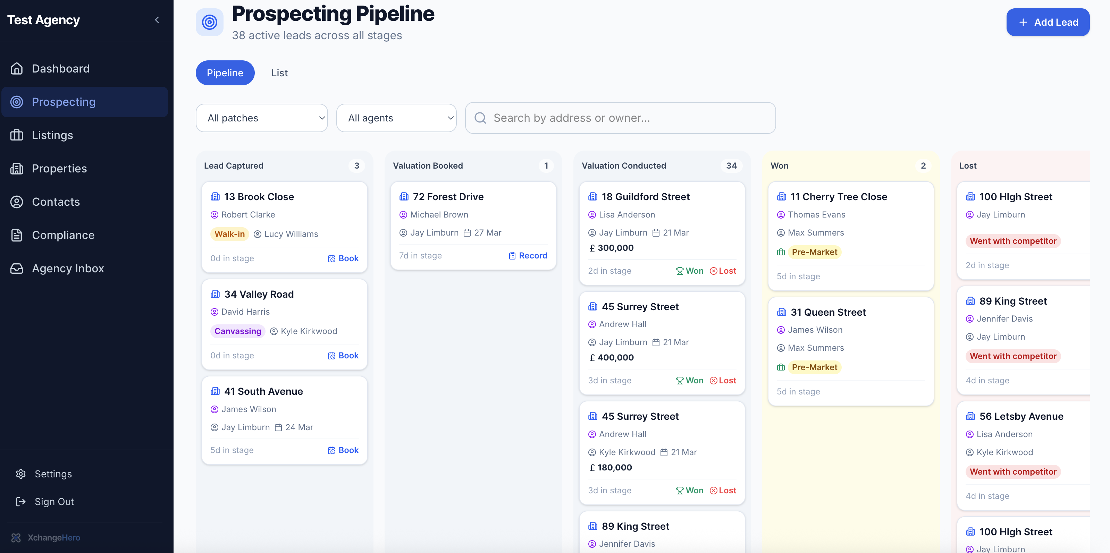
Task: Collapse the Test Agency sidebar
Action: pos(157,20)
